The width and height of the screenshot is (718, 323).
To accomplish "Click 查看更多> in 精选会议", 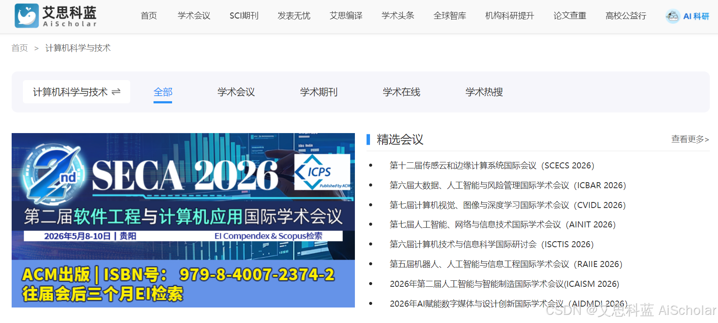I will [x=690, y=139].
